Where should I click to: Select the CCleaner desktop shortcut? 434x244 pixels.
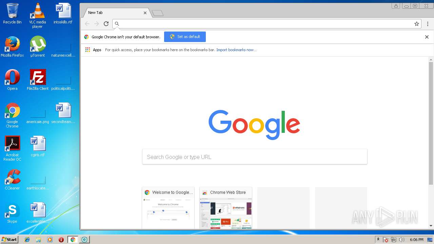[12, 180]
